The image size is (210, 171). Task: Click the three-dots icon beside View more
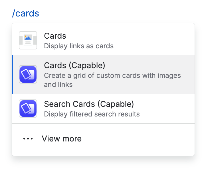pyautogui.click(x=28, y=139)
